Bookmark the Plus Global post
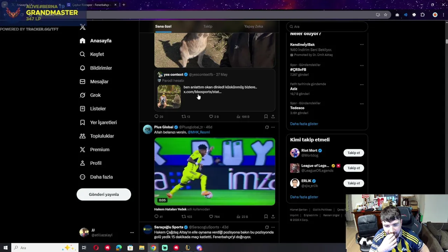The height and width of the screenshot is (252, 448). (266, 217)
